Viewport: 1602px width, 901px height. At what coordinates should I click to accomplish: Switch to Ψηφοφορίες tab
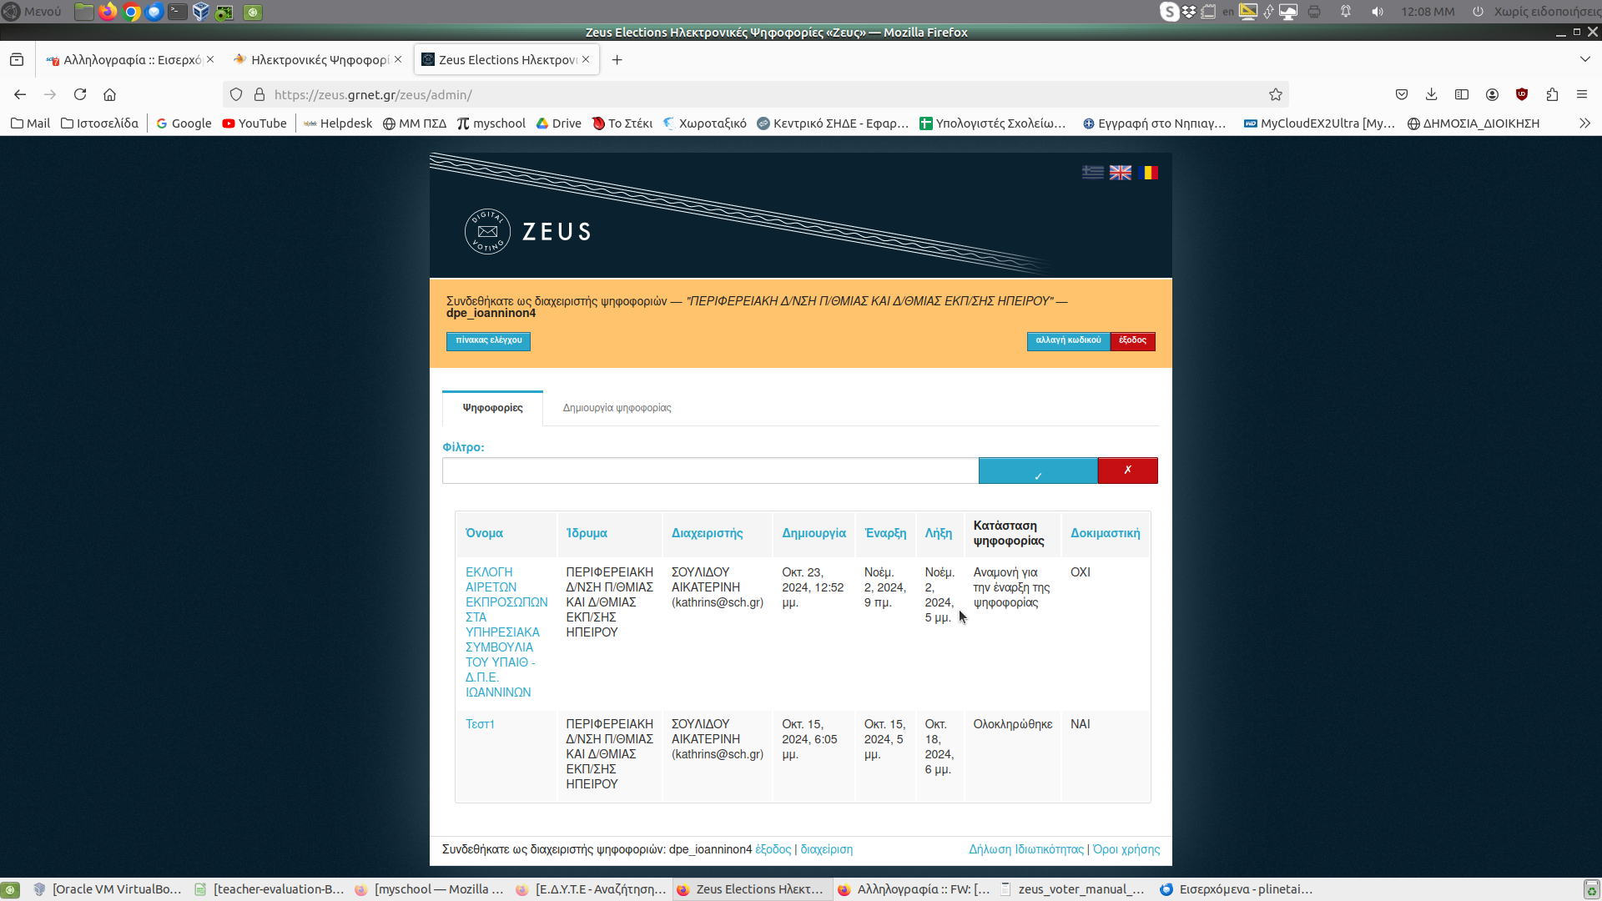coord(493,408)
